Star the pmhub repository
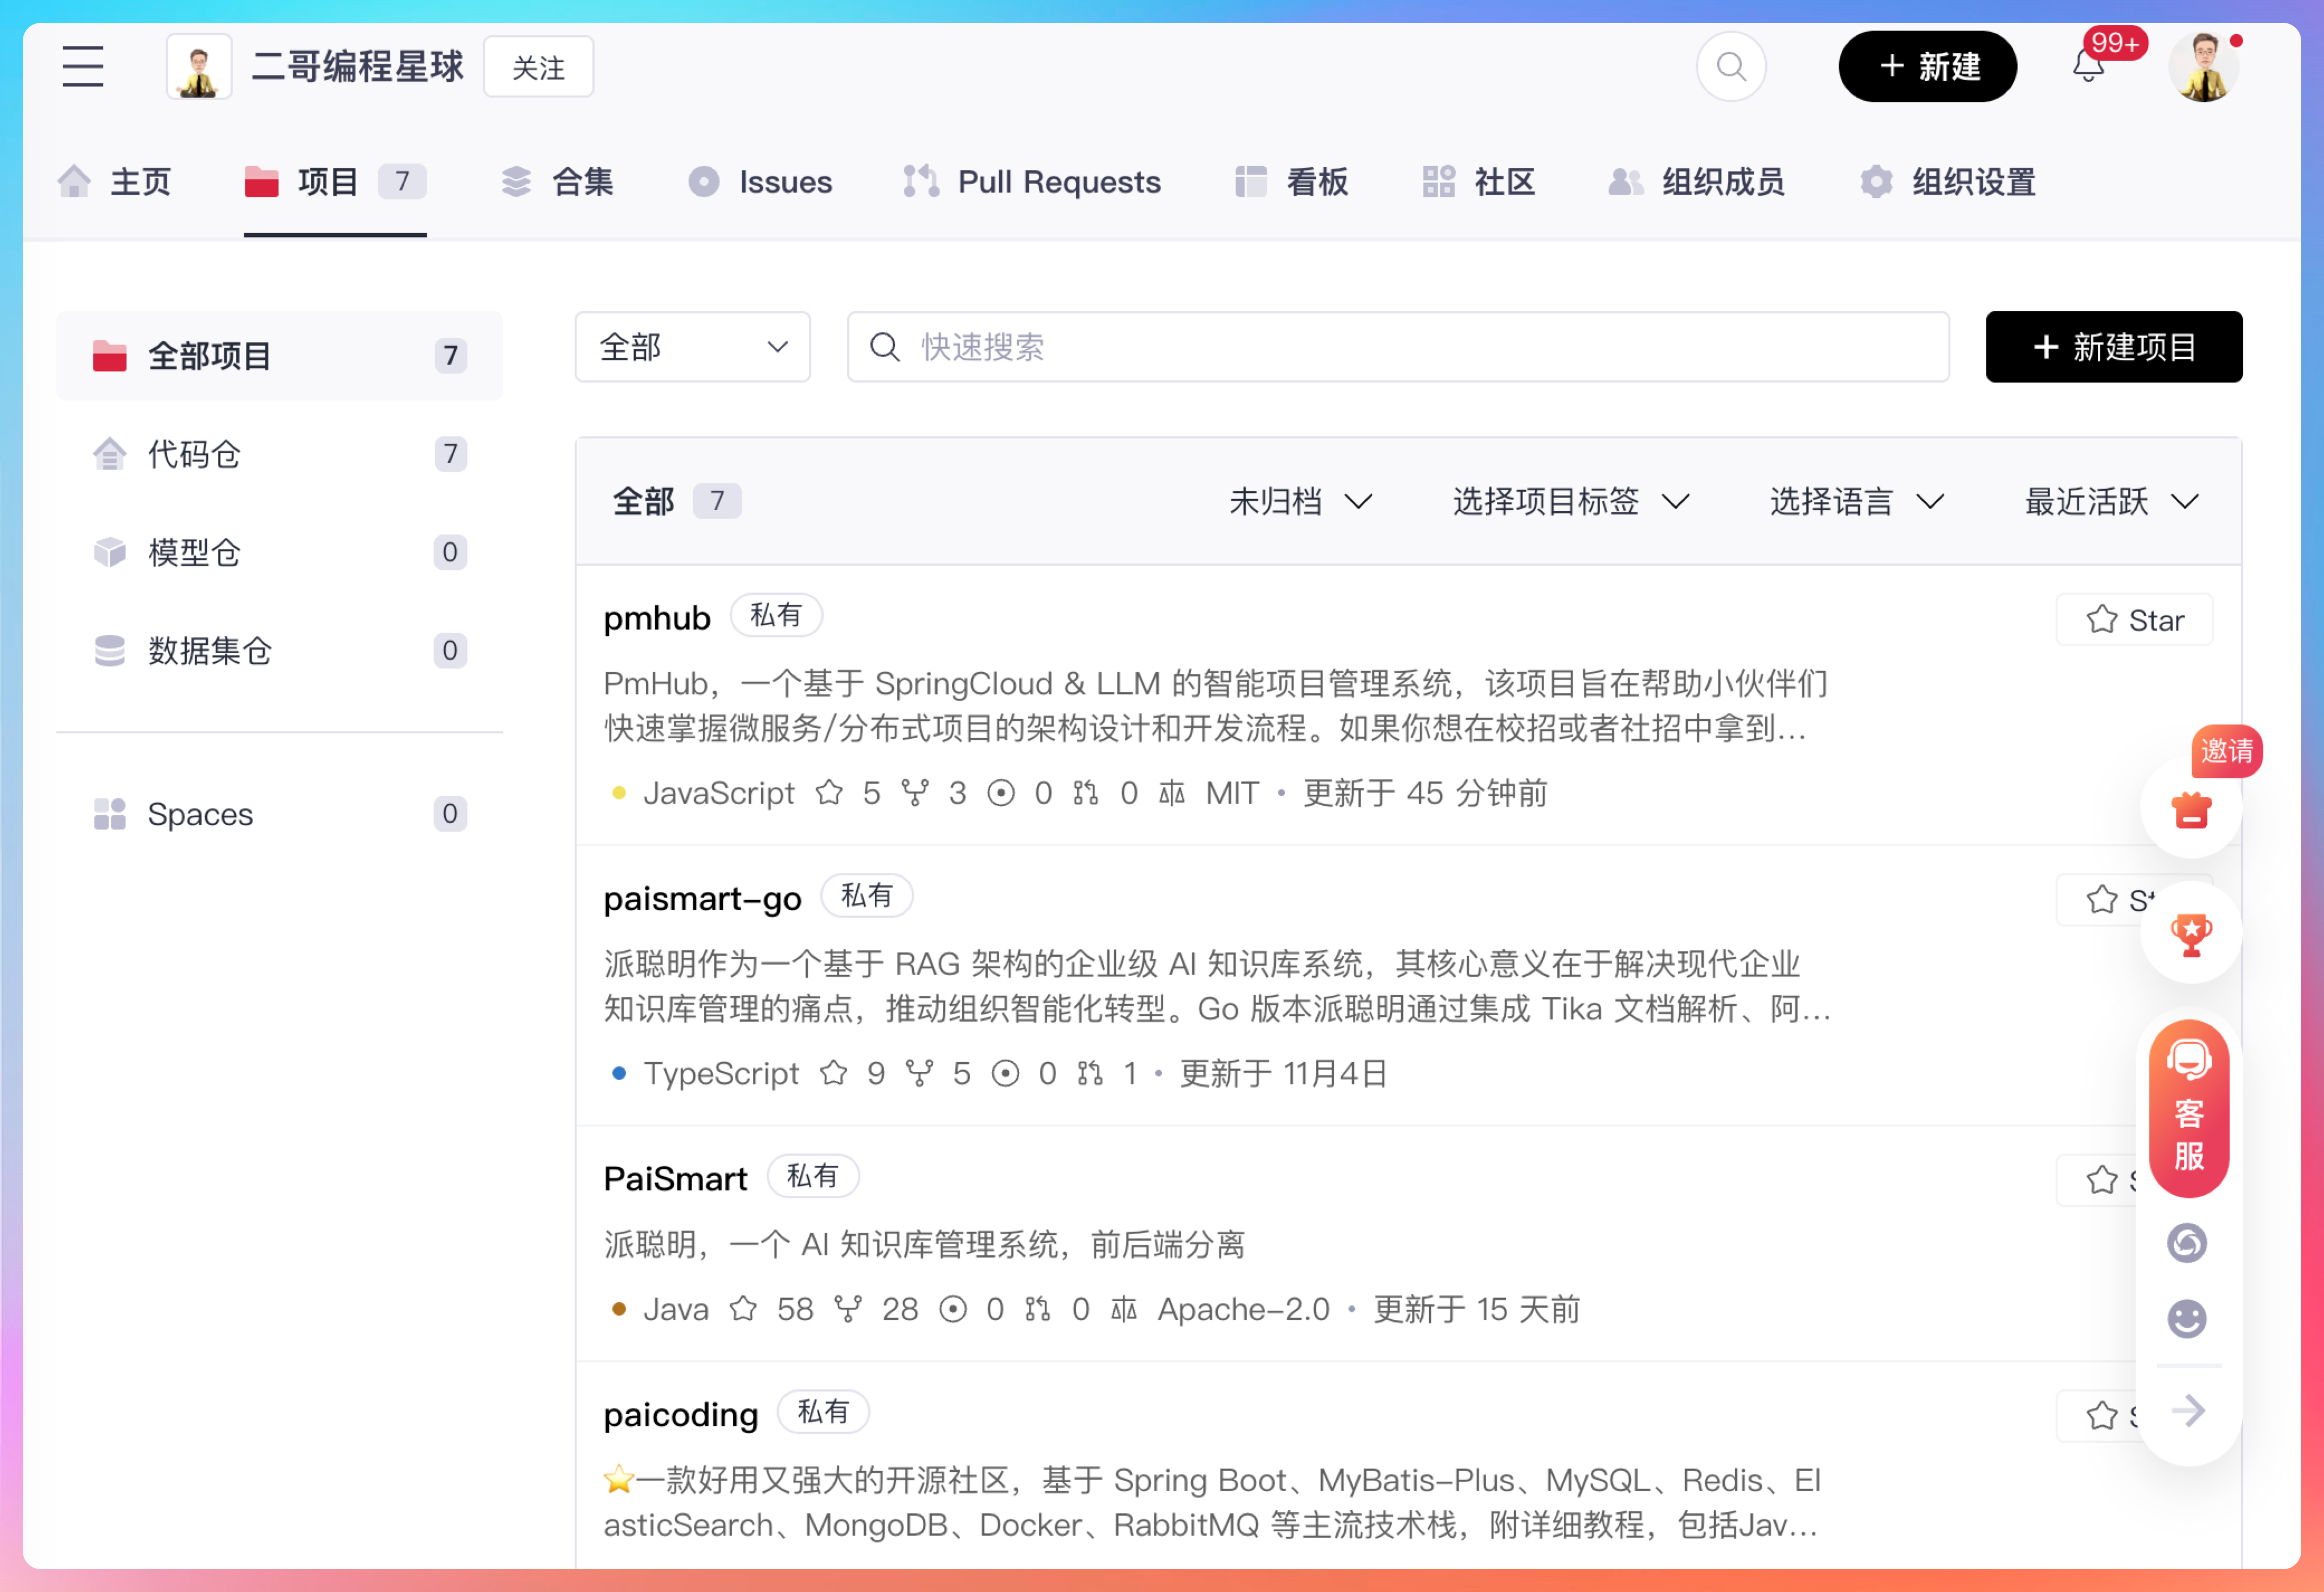 click(x=2133, y=621)
